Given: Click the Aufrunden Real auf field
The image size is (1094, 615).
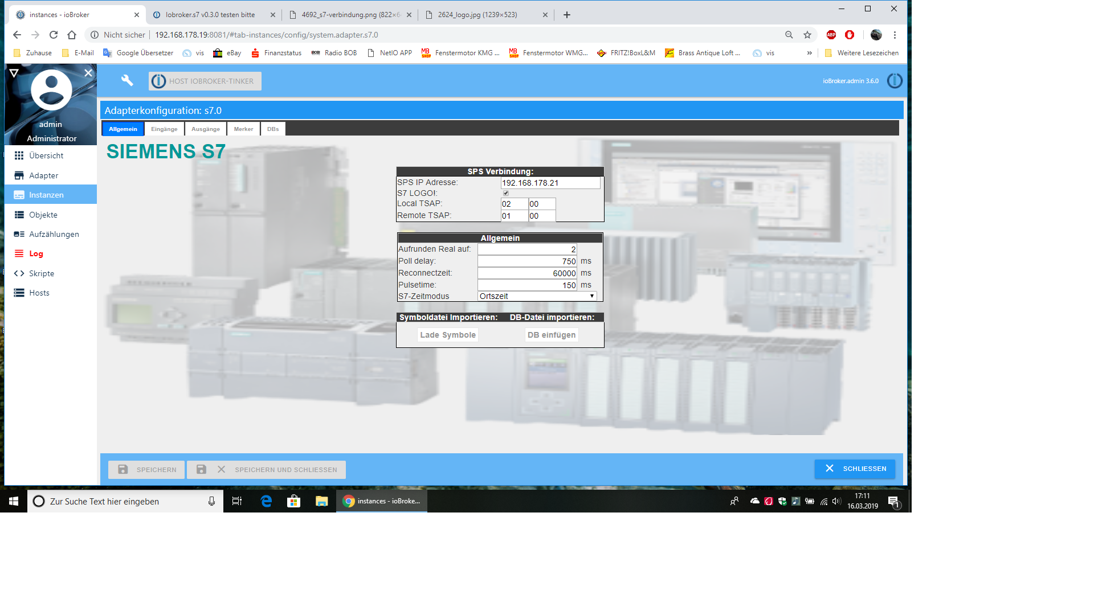Looking at the screenshot, I should (x=528, y=249).
